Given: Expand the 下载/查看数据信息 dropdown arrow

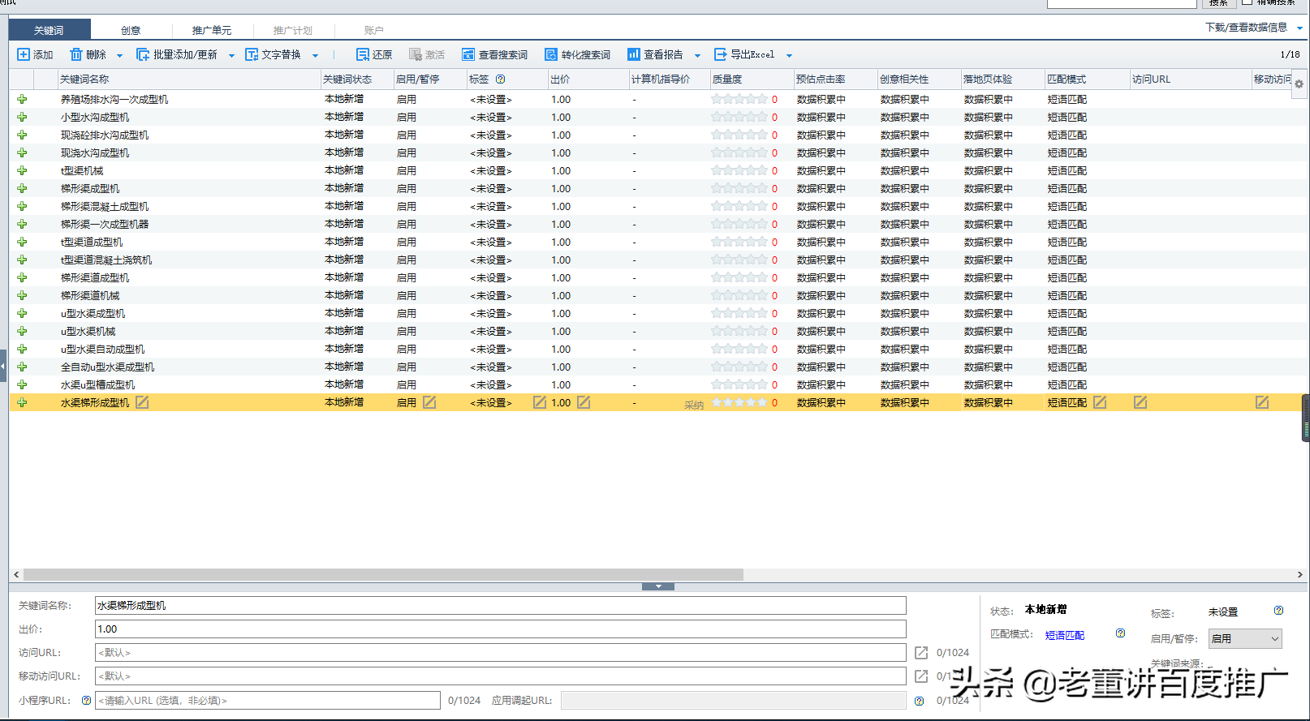Looking at the screenshot, I should (x=1299, y=28).
